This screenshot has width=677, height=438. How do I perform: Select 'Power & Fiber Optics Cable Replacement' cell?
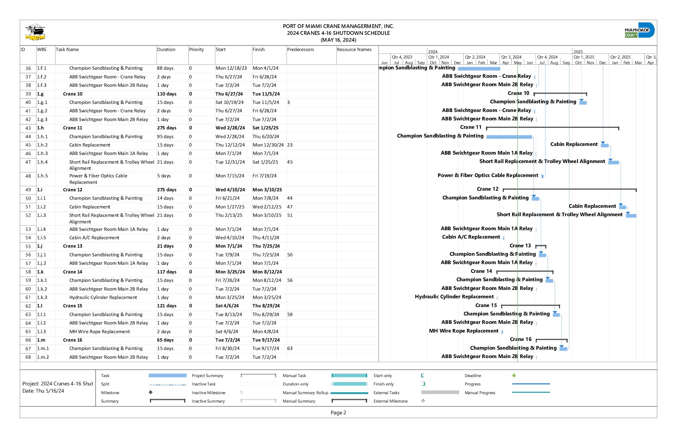point(106,179)
